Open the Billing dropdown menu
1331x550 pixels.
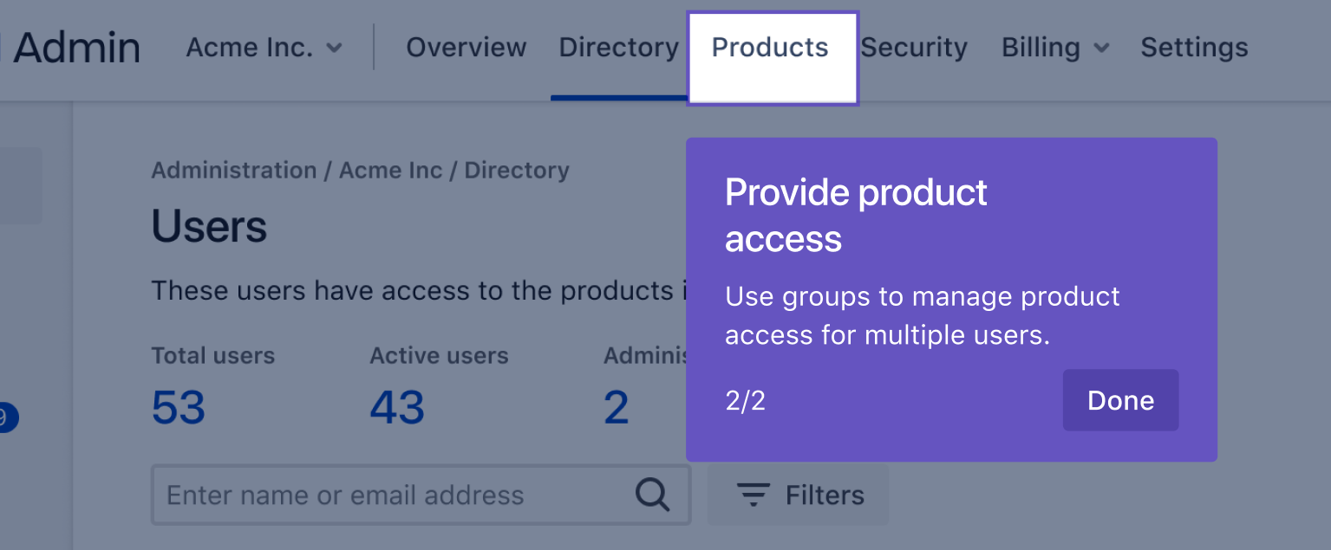(x=1055, y=48)
